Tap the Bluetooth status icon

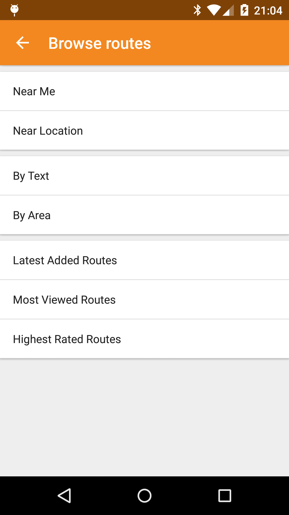coord(197,10)
